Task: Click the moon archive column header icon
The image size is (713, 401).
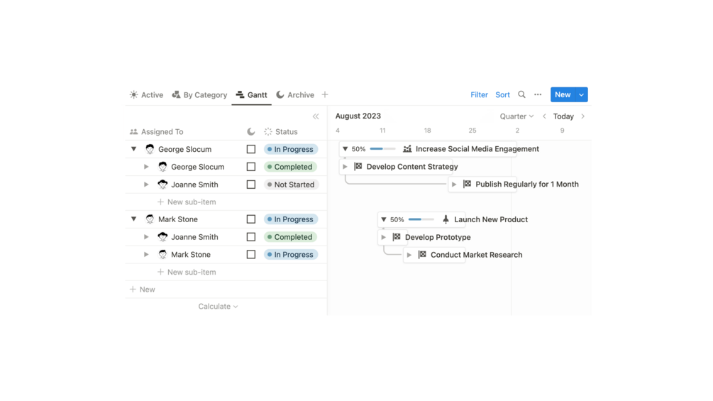Action: coord(251,131)
